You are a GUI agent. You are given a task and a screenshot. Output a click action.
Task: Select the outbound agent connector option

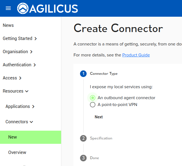[x=93, y=98]
